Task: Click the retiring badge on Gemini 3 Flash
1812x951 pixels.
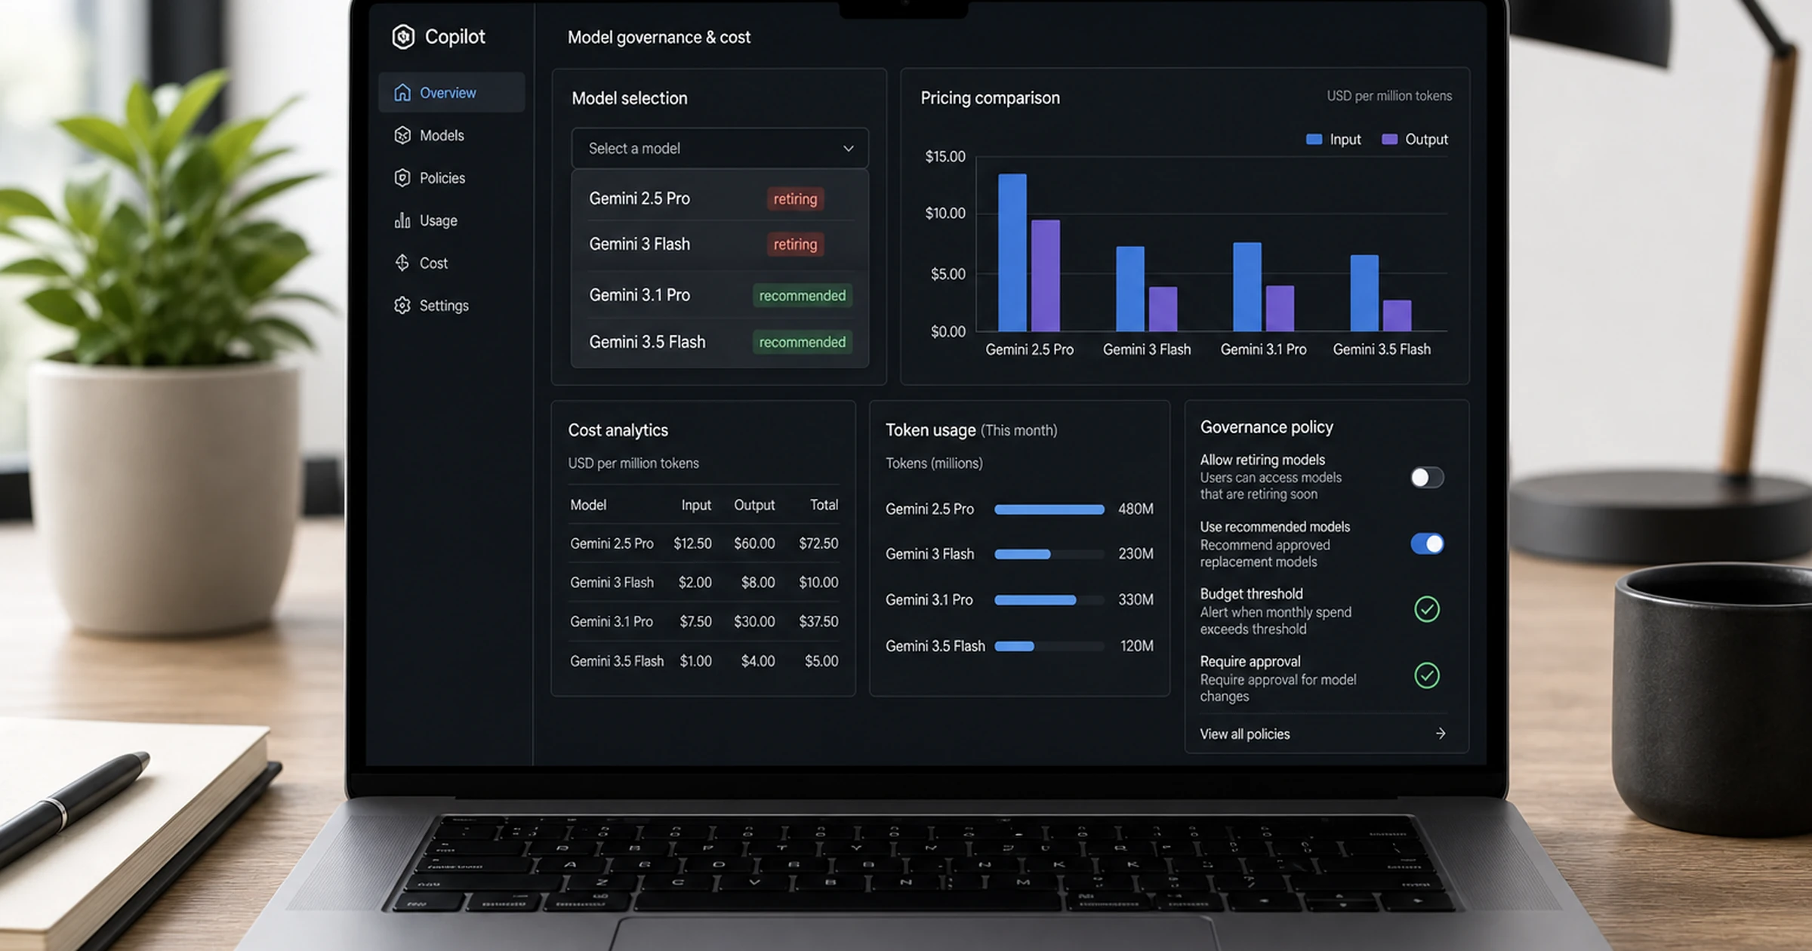Action: click(x=795, y=244)
